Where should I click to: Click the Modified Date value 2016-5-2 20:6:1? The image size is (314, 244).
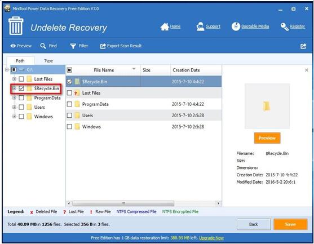click(x=280, y=182)
